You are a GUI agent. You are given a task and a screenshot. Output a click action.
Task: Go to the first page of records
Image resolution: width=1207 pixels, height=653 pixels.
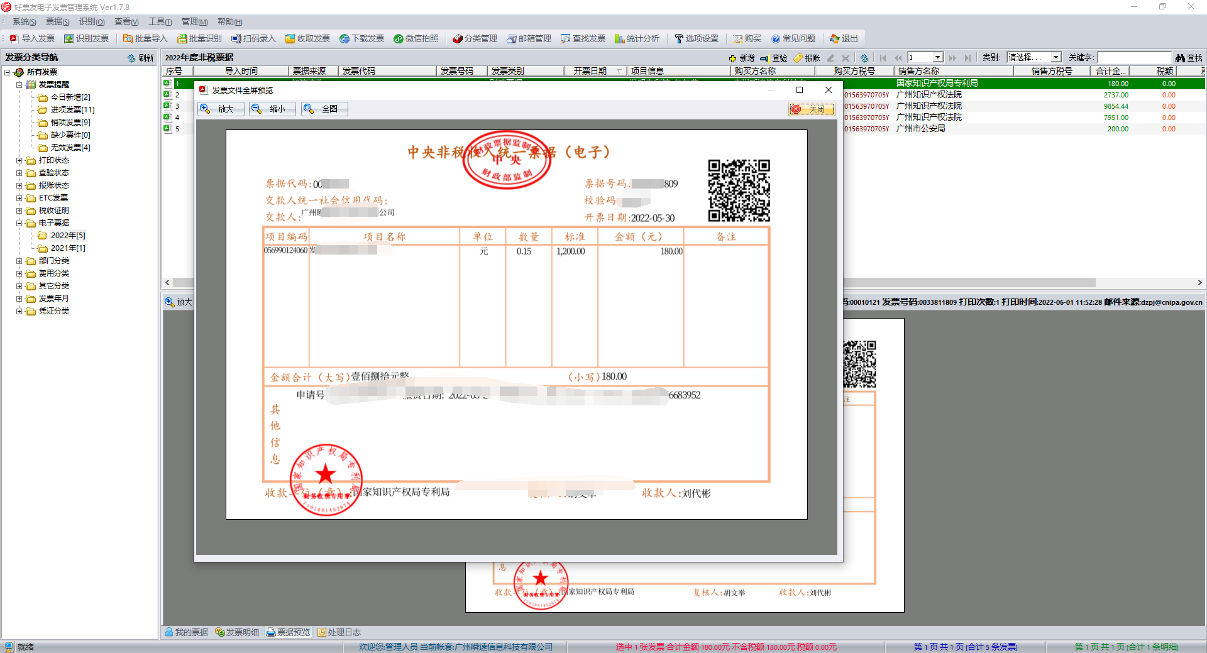pos(883,57)
